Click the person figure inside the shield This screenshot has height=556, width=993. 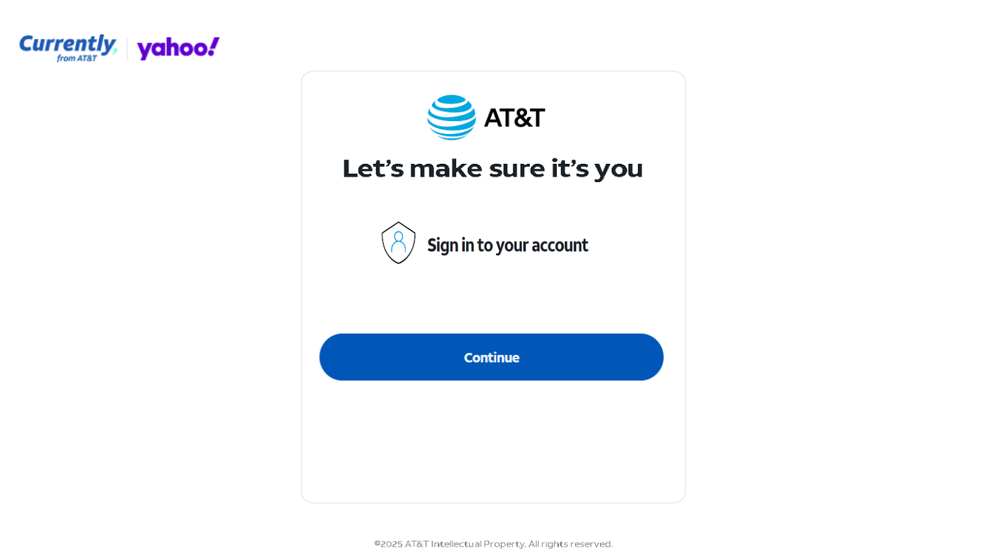[x=398, y=242]
